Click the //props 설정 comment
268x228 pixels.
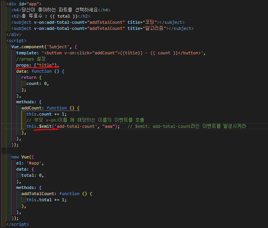(x=31, y=59)
